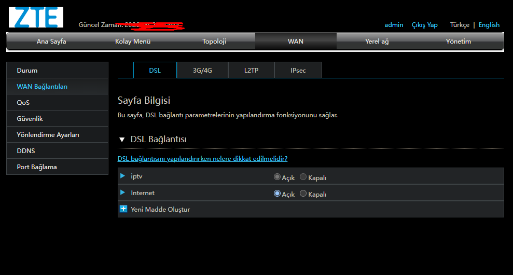This screenshot has height=275, width=513.
Task: Click the plus icon beside Yeni Madde Oluştur
Action: tap(123, 209)
